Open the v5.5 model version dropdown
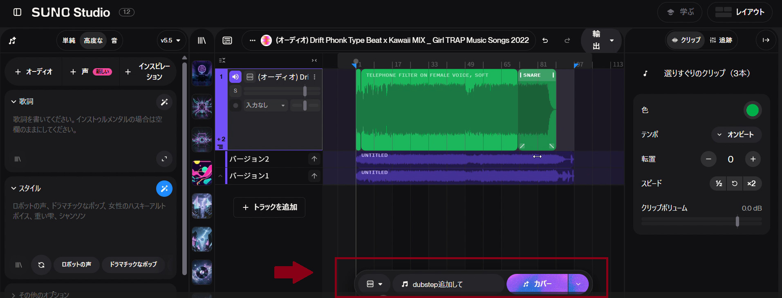Screen dimensions: 782x298 [171, 40]
